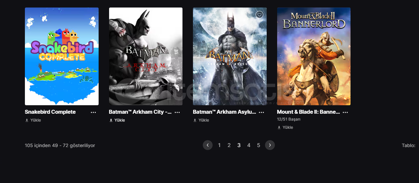The height and width of the screenshot is (183, 419).
Task: Toggle favorite heart on Batman Arkham Asylum cover
Action: click(x=259, y=15)
